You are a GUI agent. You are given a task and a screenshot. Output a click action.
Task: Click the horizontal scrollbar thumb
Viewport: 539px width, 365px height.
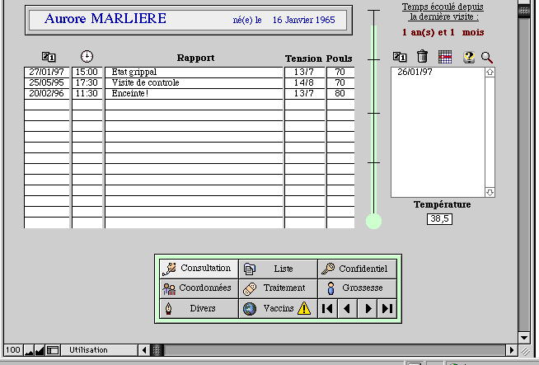(x=157, y=350)
